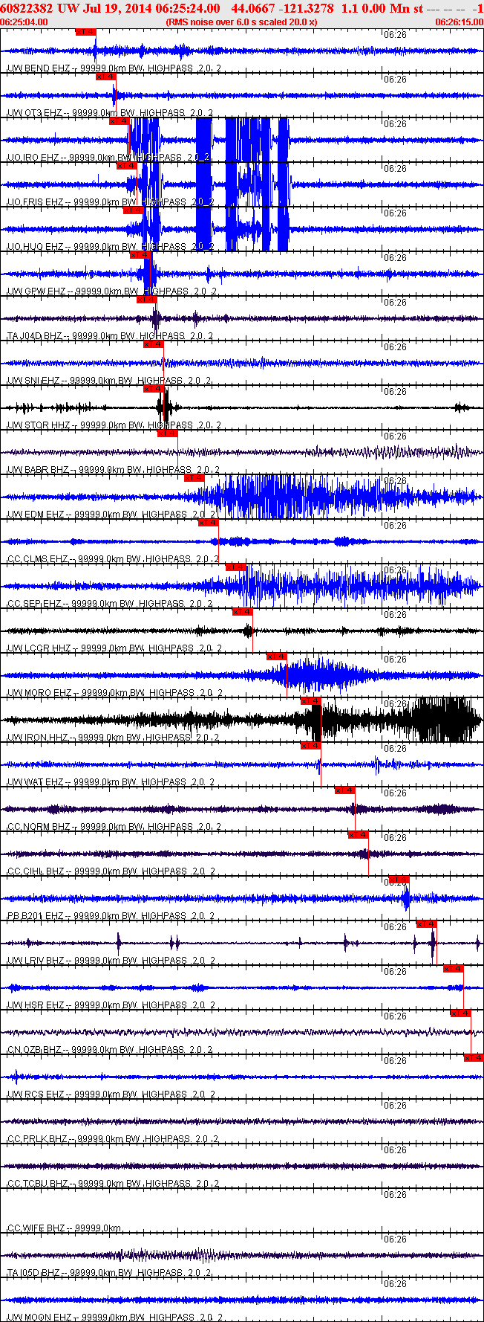The height and width of the screenshot is (1322, 484).
Task: Select the pick flag on CC CIHL trace
Action: point(359,835)
